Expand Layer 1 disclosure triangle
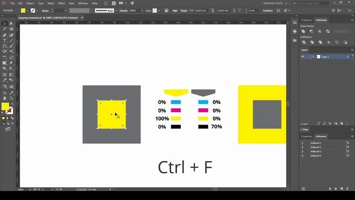 (x=313, y=57)
